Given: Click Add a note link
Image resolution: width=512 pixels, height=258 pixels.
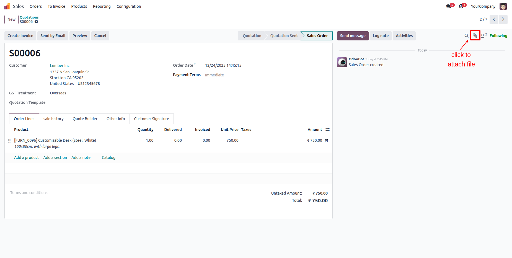Looking at the screenshot, I should tap(81, 158).
